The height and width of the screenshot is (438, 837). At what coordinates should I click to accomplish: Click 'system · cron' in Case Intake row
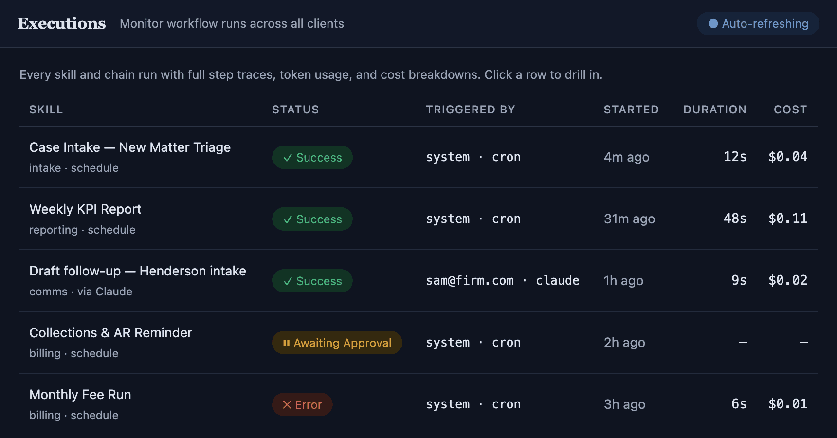coord(473,157)
